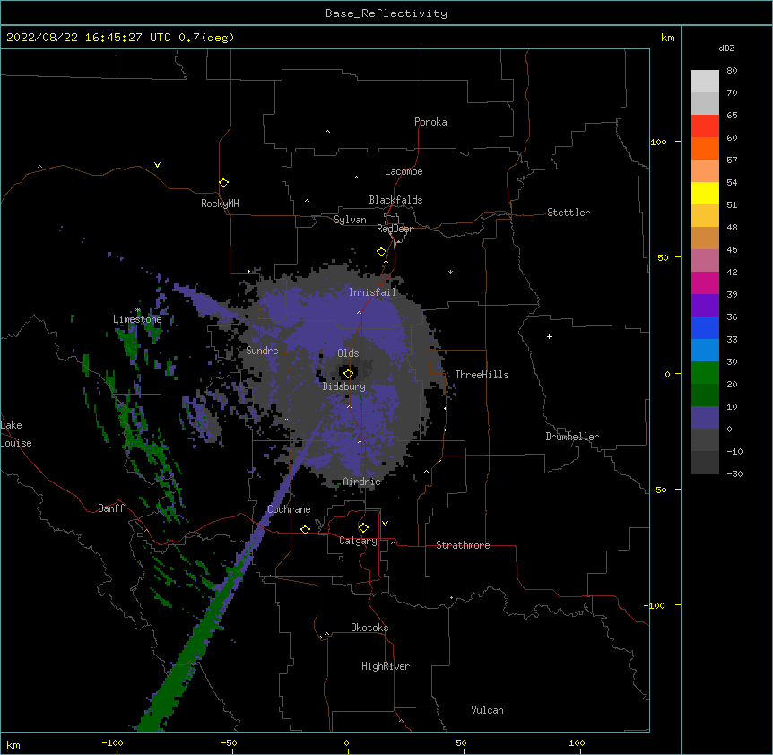Viewport: 773px width, 755px height.
Task: Select the yellow diamond marker below Cochrane
Action: coord(305,529)
